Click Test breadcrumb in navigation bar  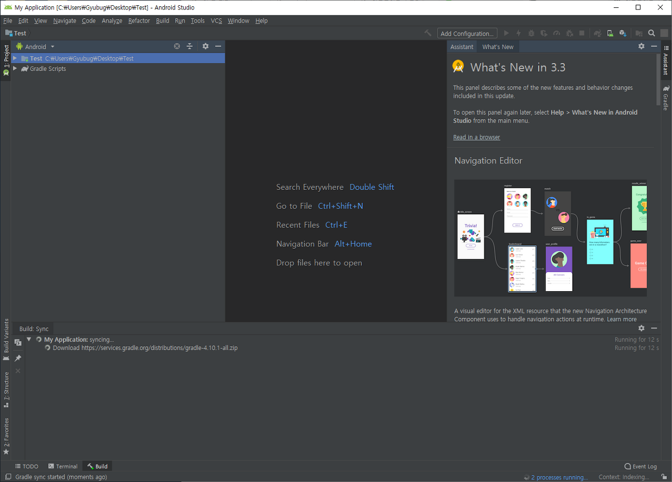click(16, 33)
